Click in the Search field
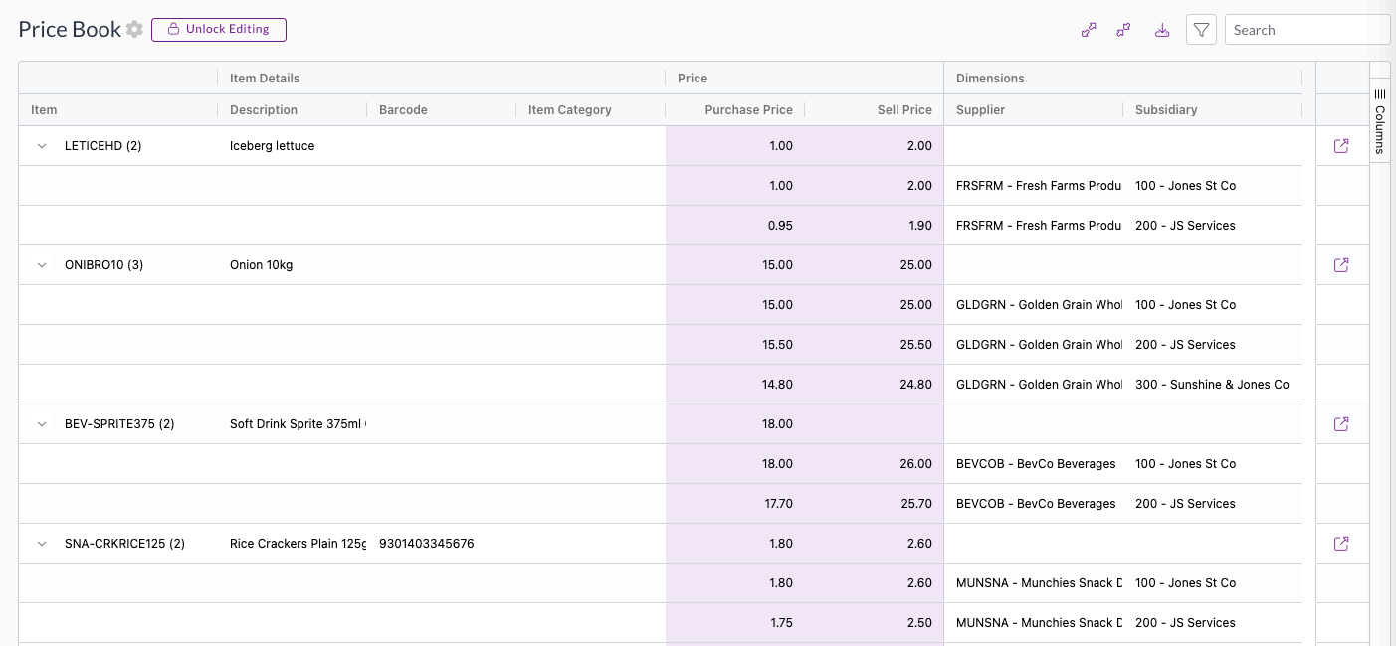The height and width of the screenshot is (646, 1396). click(1306, 30)
